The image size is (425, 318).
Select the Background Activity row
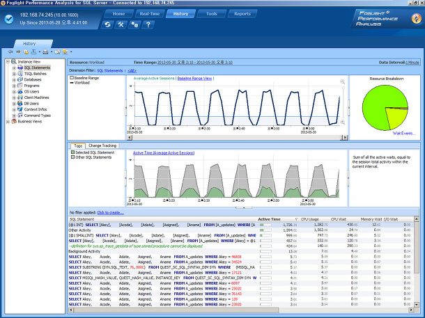(240, 251)
